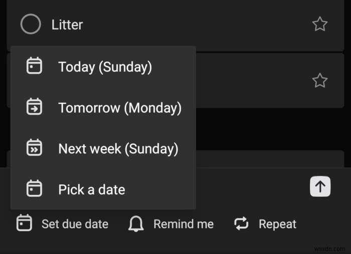Click the Set due date calendar icon
This screenshot has height=254, width=351.
(x=24, y=223)
